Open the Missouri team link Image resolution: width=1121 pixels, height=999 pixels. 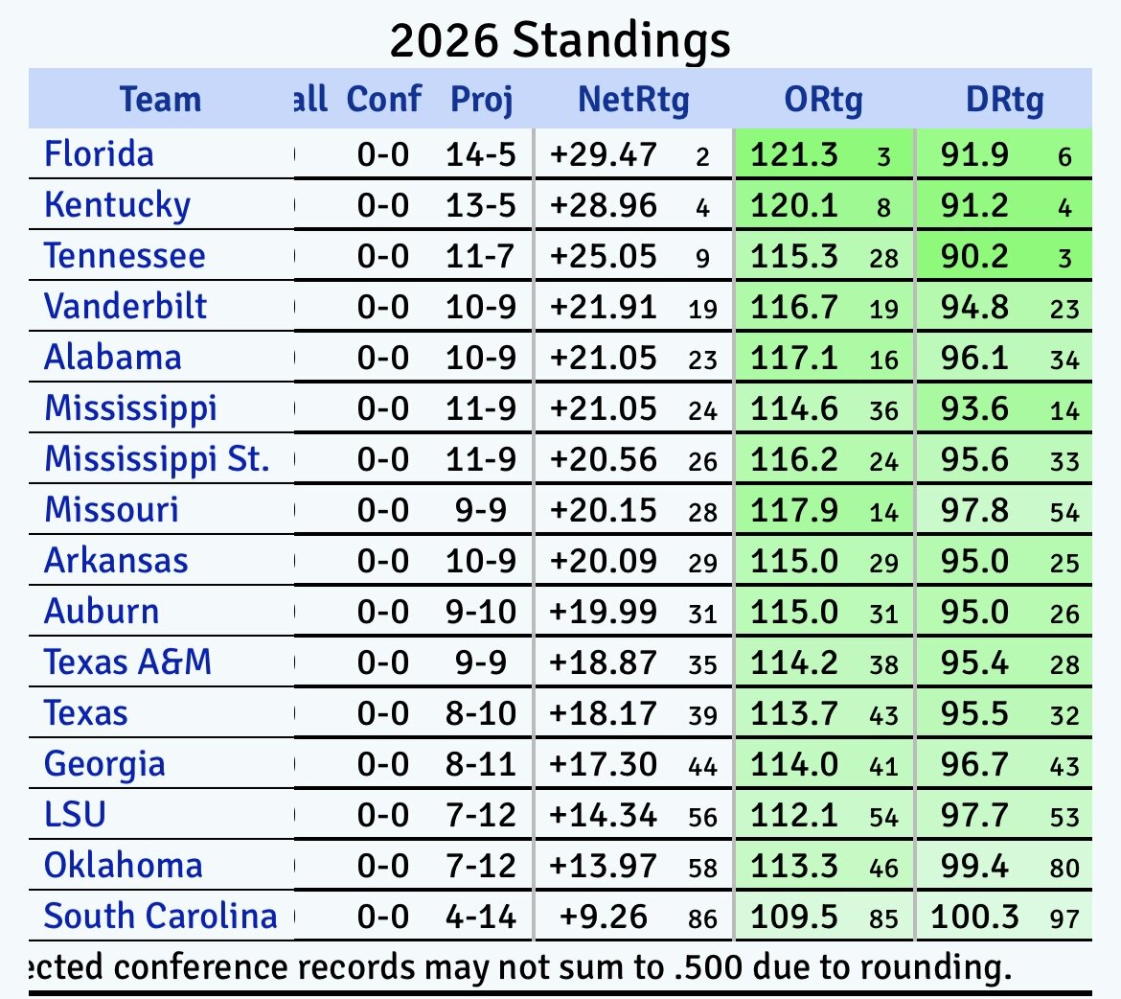[x=111, y=510]
